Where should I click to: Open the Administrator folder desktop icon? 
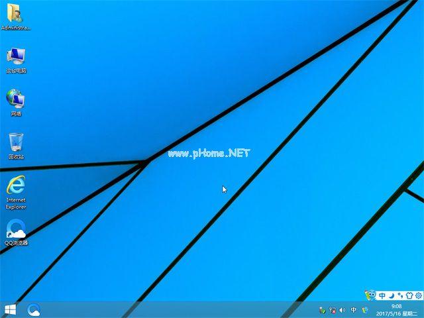pos(15,16)
